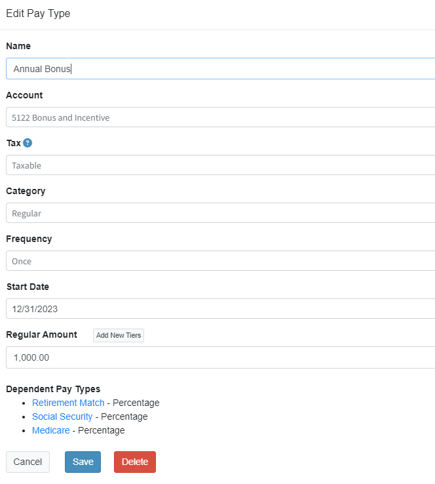435x484 pixels.
Task: Click the Category label
Action: (26, 191)
